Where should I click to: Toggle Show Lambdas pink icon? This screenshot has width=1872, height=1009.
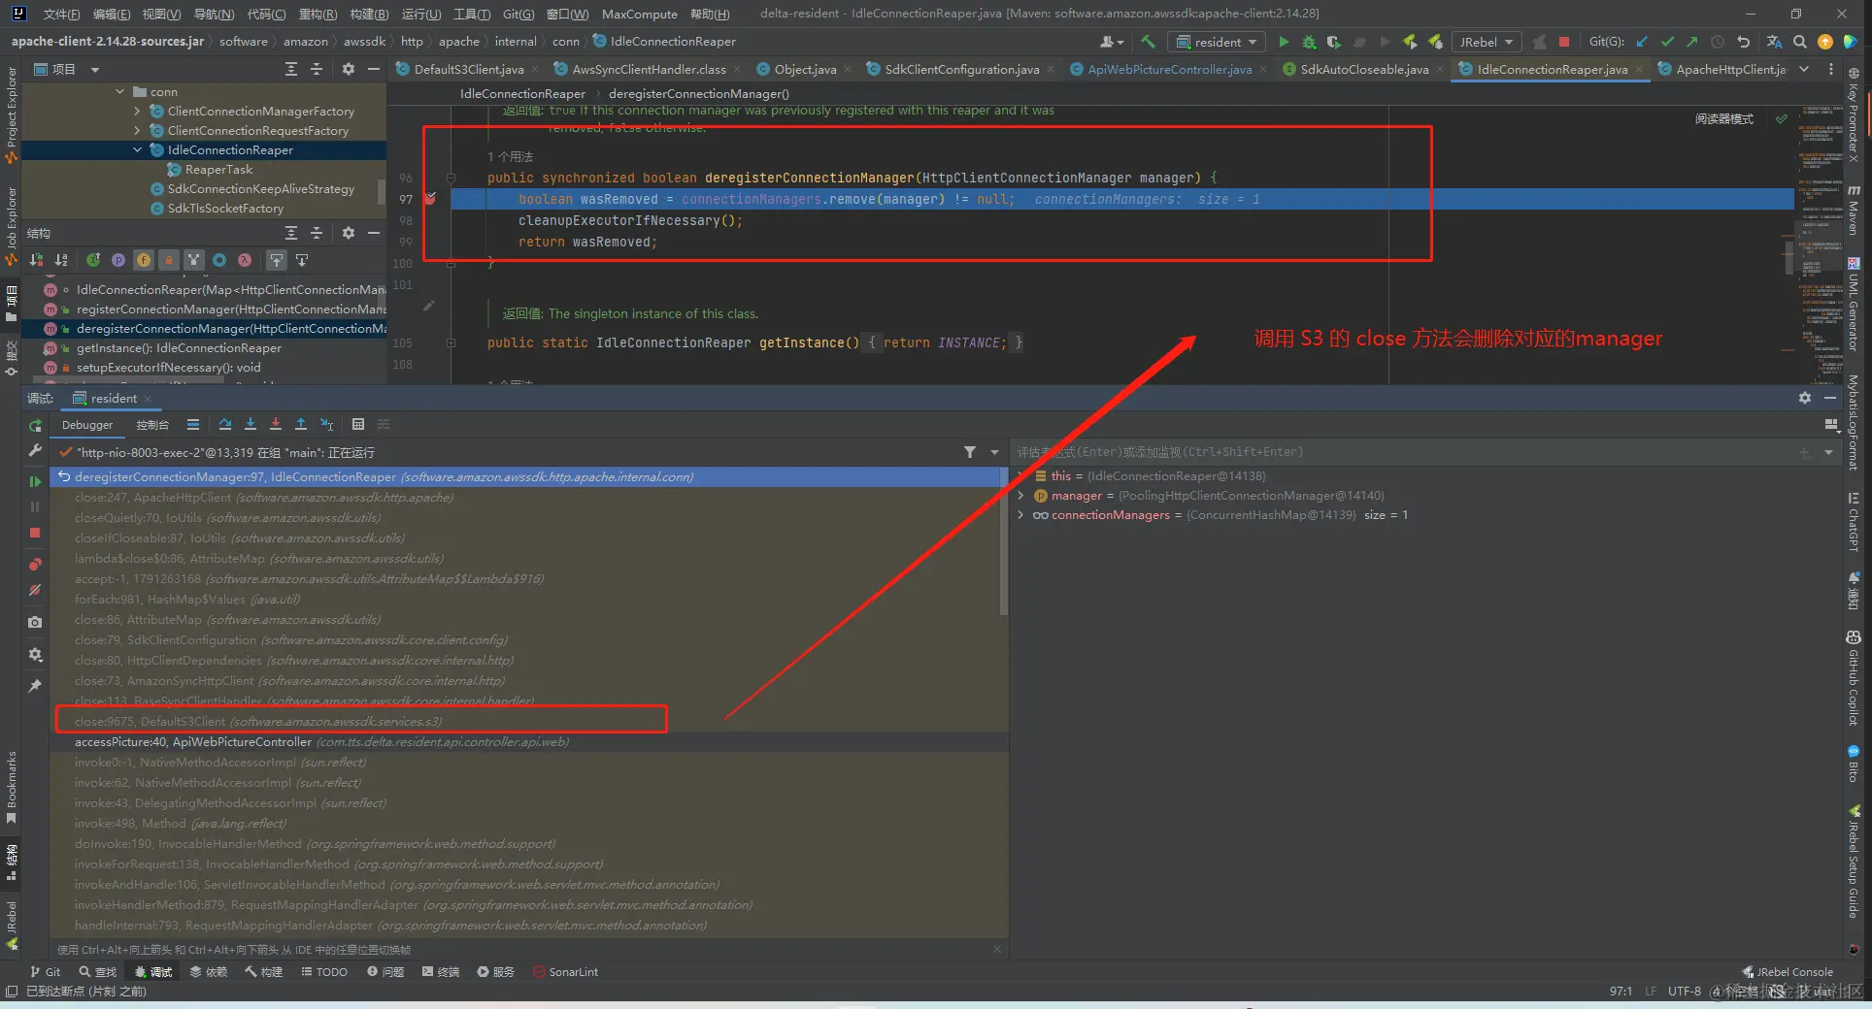(x=245, y=260)
